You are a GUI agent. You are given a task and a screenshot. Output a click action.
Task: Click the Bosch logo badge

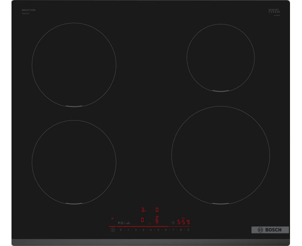[x=270, y=230]
